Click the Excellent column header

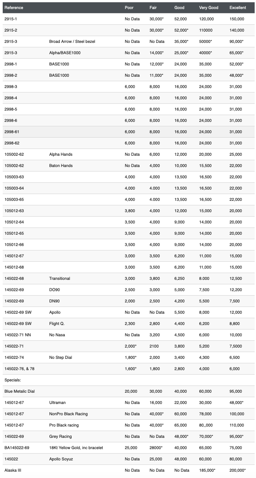[x=238, y=8]
